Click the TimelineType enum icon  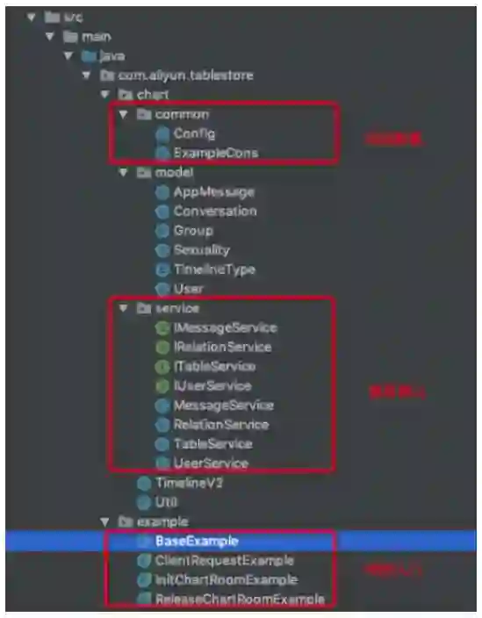(x=162, y=269)
